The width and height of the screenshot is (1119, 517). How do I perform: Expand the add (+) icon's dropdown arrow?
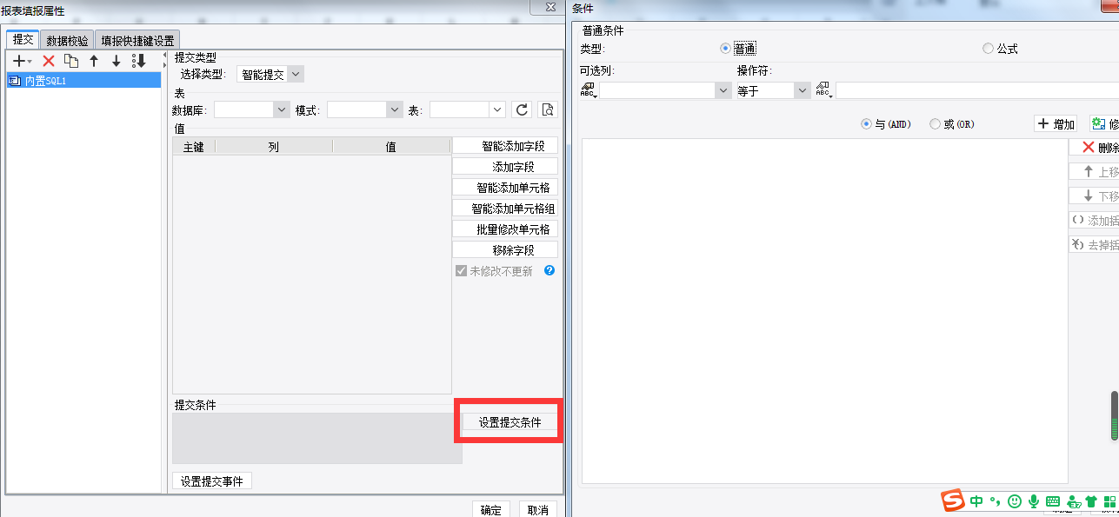pos(30,62)
